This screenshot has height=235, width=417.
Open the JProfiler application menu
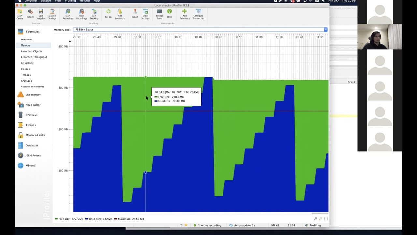(31, 1)
